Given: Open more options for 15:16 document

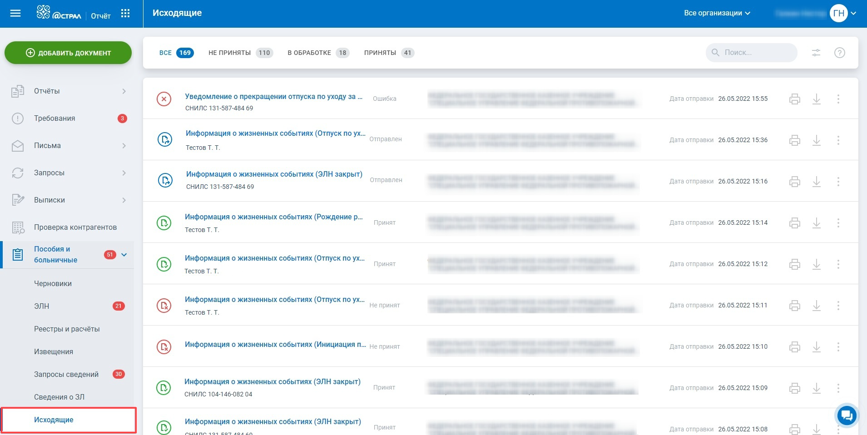Looking at the screenshot, I should (838, 182).
